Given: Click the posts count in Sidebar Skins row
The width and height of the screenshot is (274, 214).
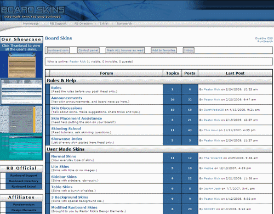Looking at the screenshot, I should tap(190, 178).
